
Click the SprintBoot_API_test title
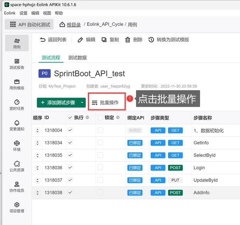pyautogui.click(x=89, y=74)
